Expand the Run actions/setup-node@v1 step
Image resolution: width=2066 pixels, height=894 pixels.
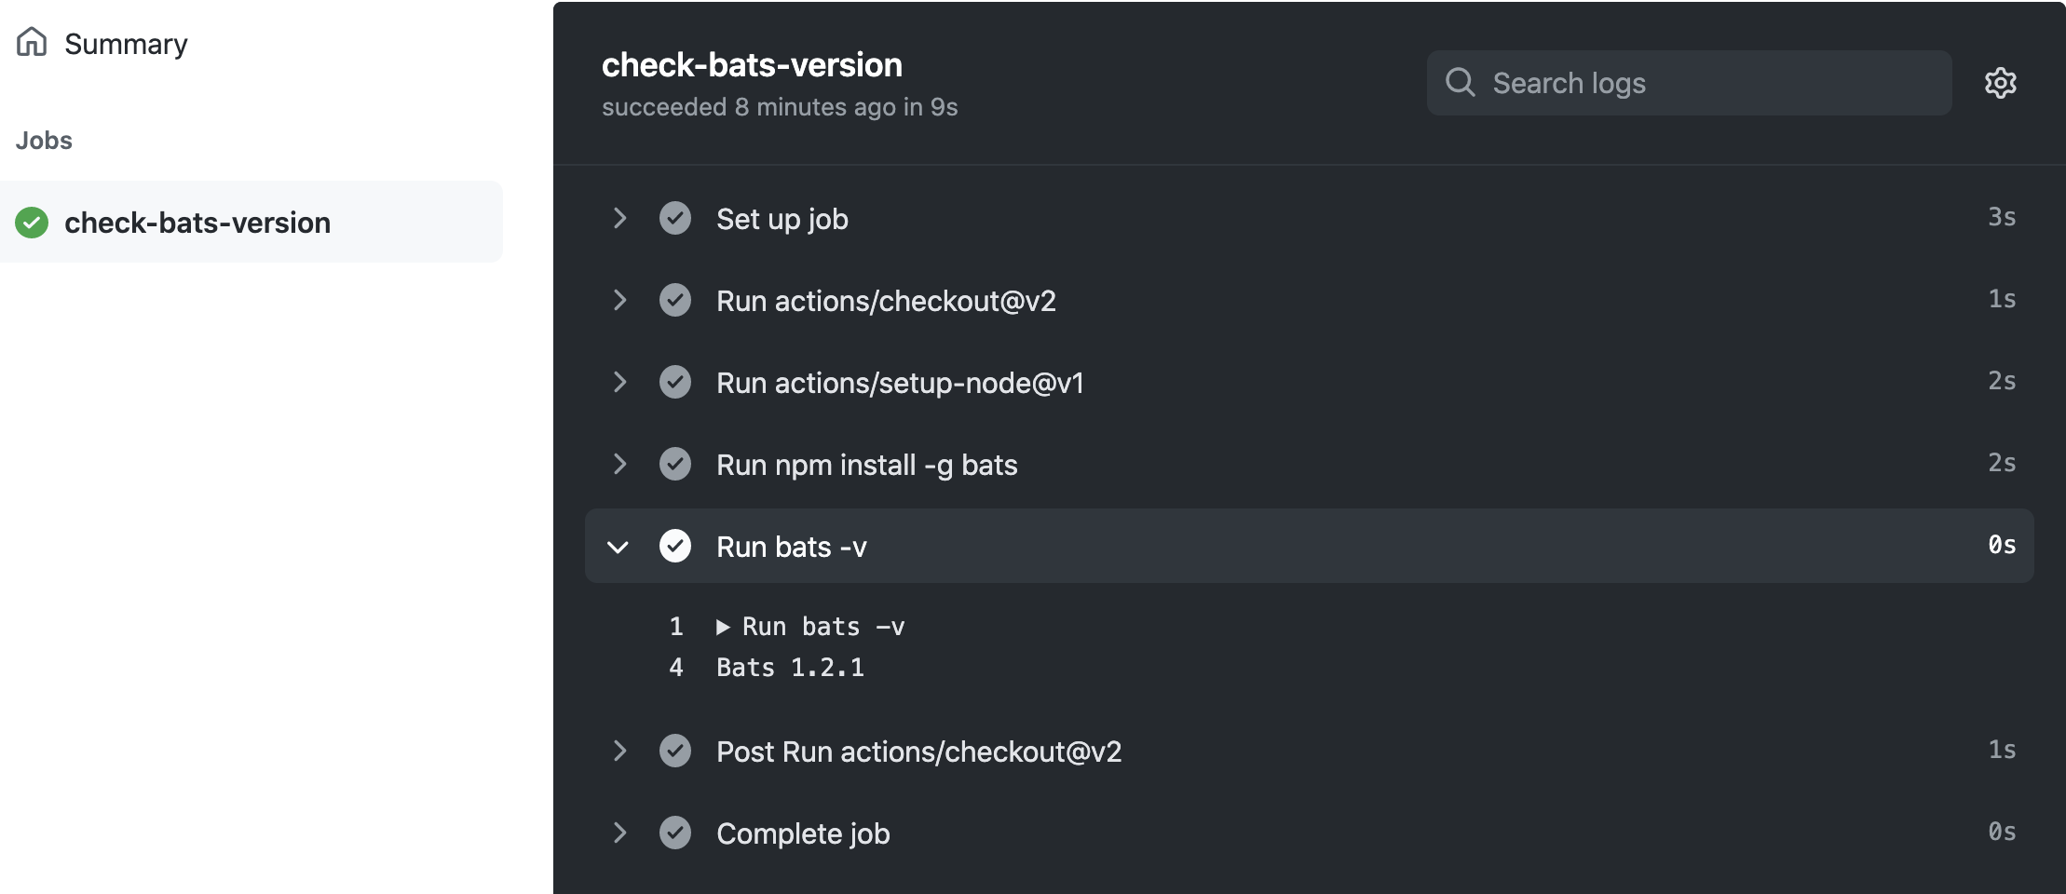coord(619,382)
